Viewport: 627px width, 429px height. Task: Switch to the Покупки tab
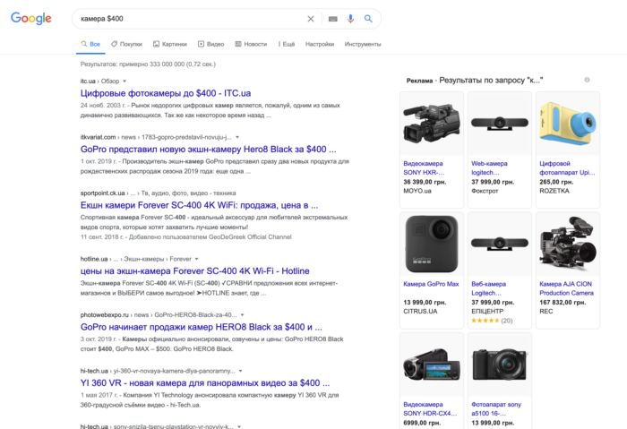(127, 44)
